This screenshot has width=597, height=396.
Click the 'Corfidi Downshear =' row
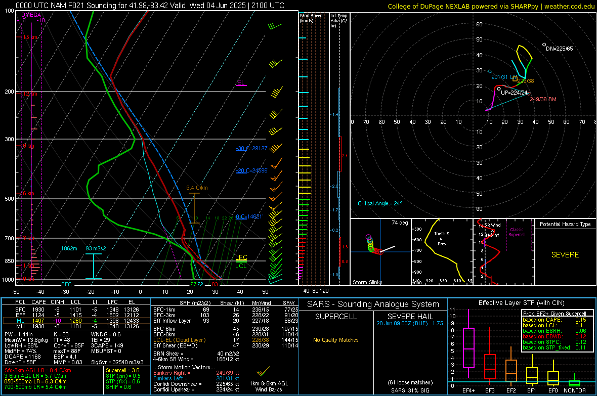tap(196, 384)
